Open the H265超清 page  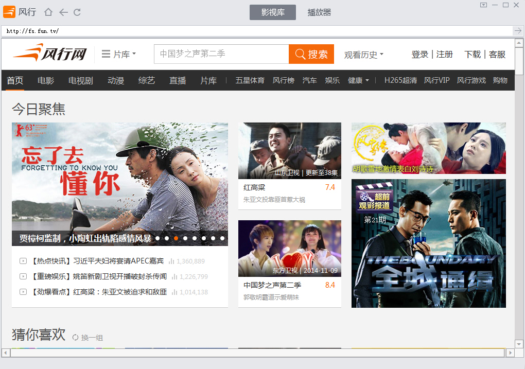pos(401,80)
